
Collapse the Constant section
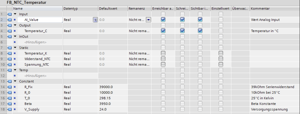[x=15, y=81]
